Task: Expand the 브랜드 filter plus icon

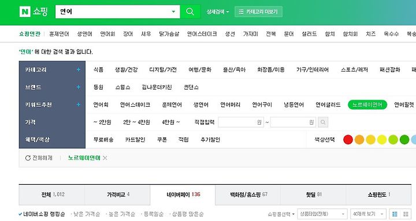Action: pyautogui.click(x=79, y=87)
